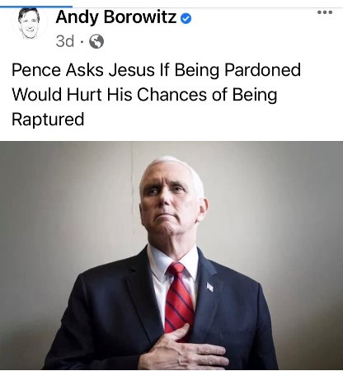Viewport: 343px width, 371px height.
Task: Open the three-dot post options menu
Action: coord(325,12)
